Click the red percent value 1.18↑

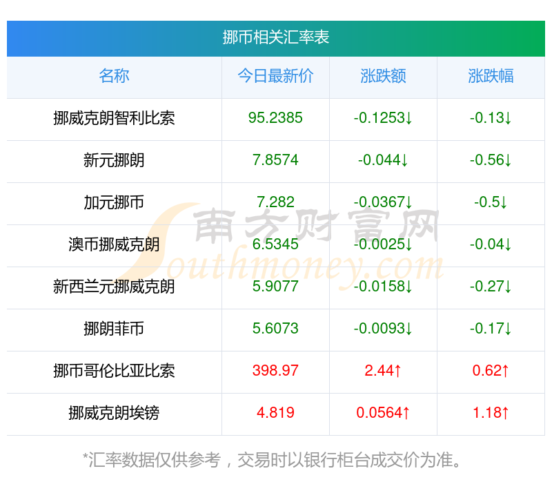point(491,412)
